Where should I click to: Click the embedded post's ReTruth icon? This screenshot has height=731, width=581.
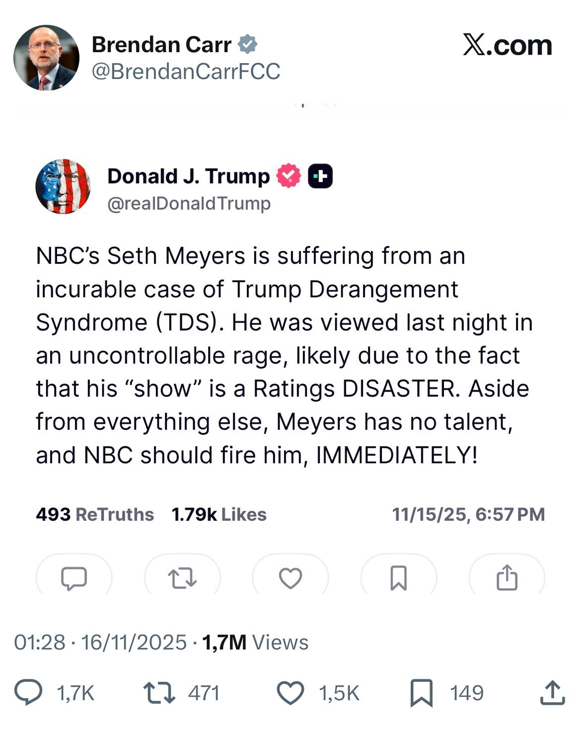tap(182, 578)
